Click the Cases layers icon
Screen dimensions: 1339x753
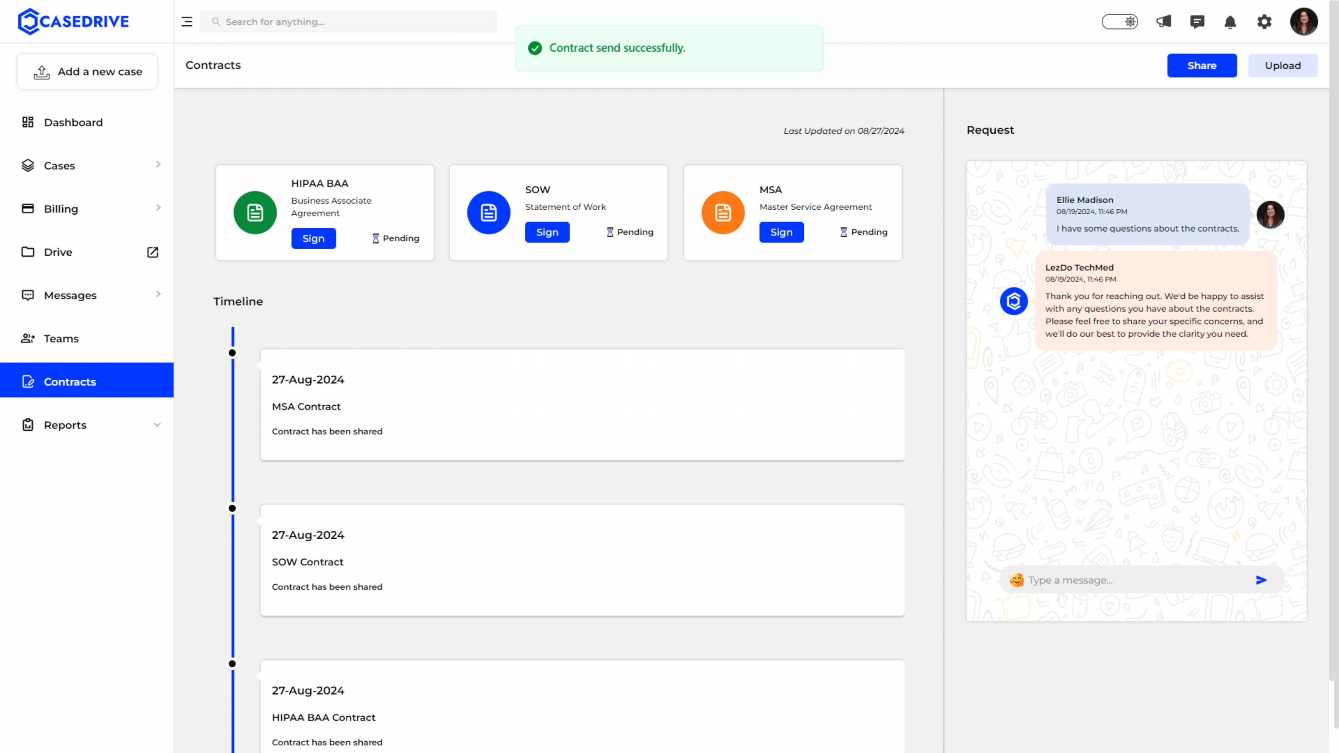point(27,165)
